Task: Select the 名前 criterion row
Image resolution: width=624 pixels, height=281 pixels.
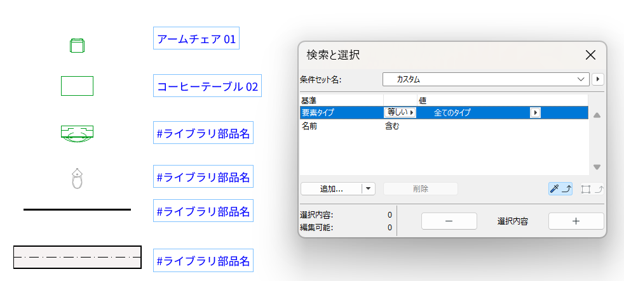Action: click(x=444, y=126)
